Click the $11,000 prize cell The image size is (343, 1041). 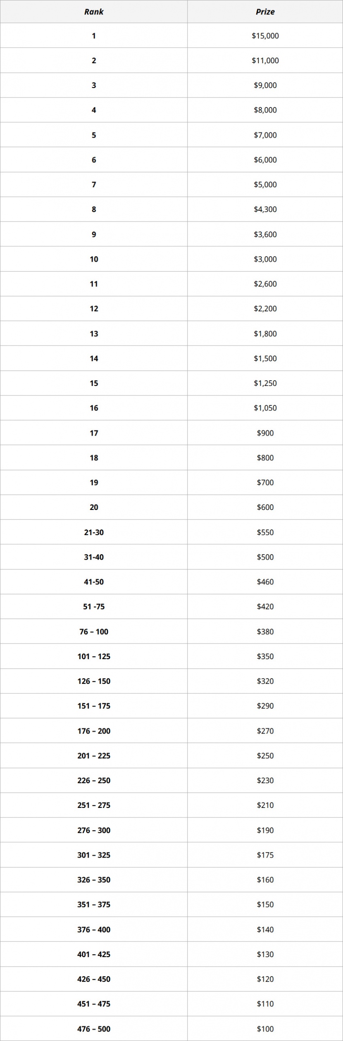click(x=265, y=61)
